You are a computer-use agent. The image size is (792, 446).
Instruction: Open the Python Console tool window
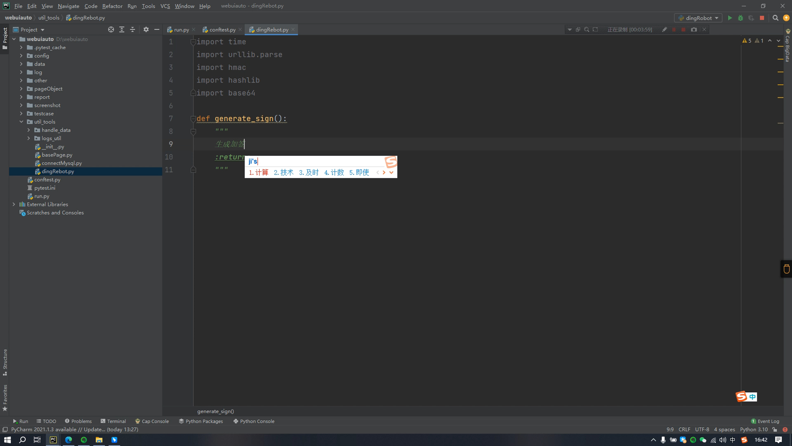pos(254,421)
